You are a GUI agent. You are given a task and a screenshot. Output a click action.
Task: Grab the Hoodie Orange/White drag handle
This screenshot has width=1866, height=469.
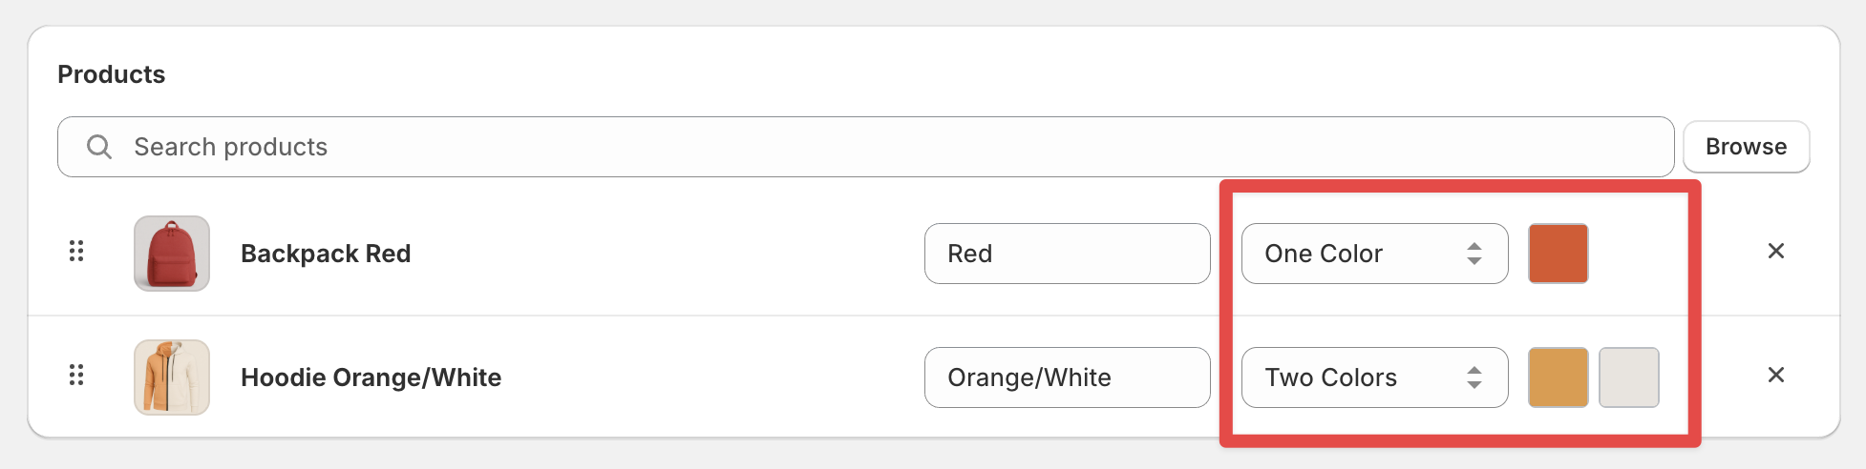click(76, 375)
